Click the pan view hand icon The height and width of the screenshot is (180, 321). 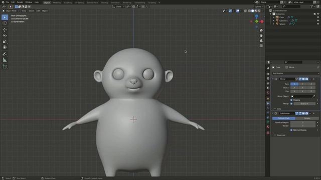tap(261, 35)
